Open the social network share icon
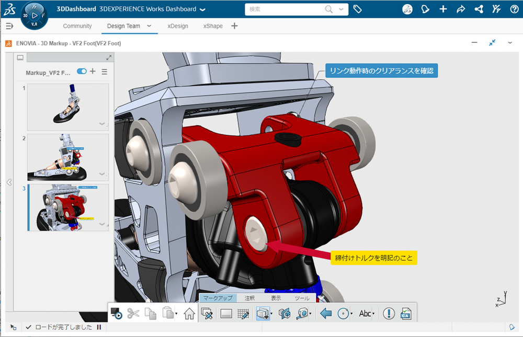The width and height of the screenshot is (523, 337). [479, 9]
